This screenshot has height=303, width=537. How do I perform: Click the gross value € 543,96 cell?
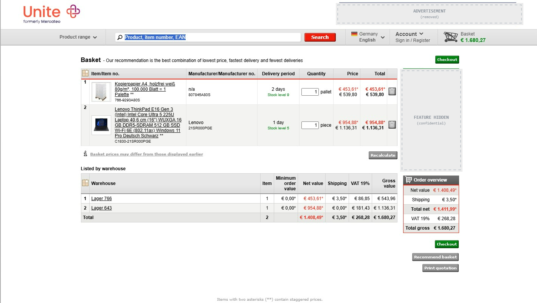[x=386, y=199]
